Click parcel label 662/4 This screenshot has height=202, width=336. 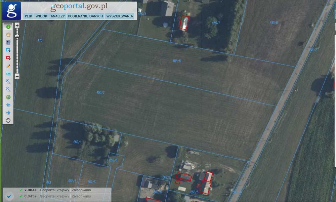click(72, 181)
